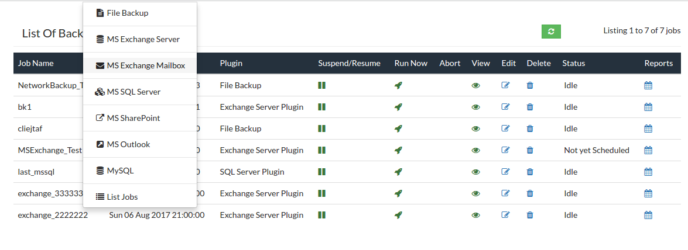Suspend the cliejtaf job
The height and width of the screenshot is (250, 688).
[x=321, y=129]
